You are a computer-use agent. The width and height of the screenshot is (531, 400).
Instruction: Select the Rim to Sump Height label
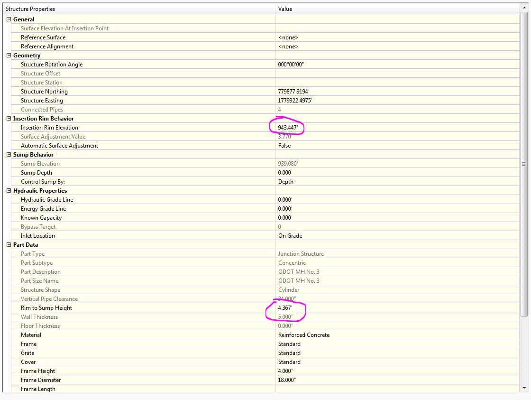tap(46, 308)
